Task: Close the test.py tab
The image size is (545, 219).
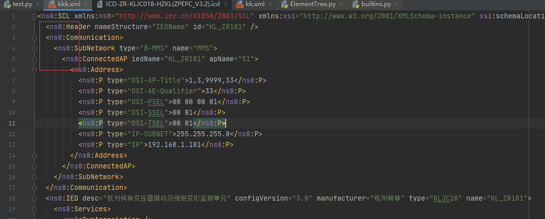Action: [37, 5]
